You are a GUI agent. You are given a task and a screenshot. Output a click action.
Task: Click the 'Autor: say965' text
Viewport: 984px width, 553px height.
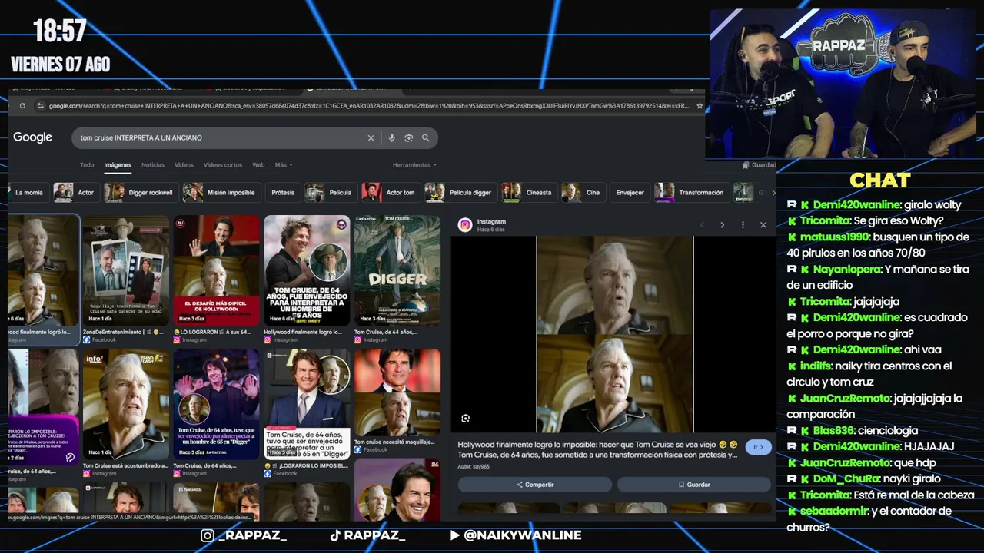[474, 466]
